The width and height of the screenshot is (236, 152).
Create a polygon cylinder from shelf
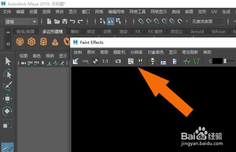pos(43,42)
